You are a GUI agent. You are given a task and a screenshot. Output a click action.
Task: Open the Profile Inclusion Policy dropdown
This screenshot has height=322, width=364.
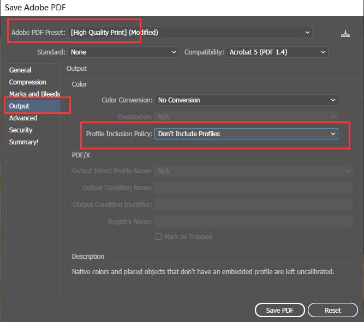point(246,134)
